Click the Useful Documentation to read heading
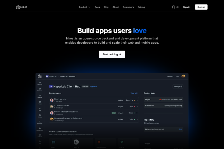The width and height of the screenshot is (224, 149). click(x=63, y=131)
